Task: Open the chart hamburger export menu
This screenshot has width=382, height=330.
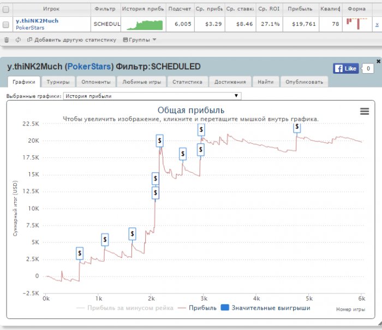Action: click(365, 111)
